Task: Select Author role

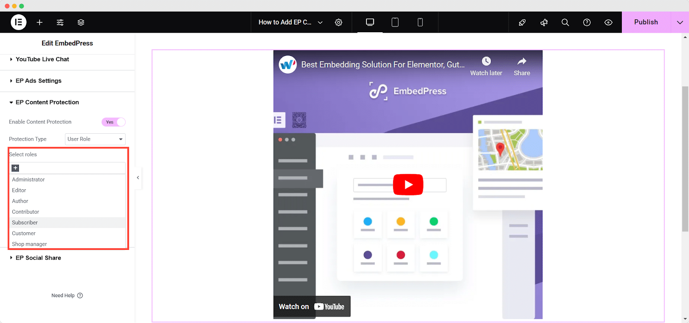Action: [68, 201]
